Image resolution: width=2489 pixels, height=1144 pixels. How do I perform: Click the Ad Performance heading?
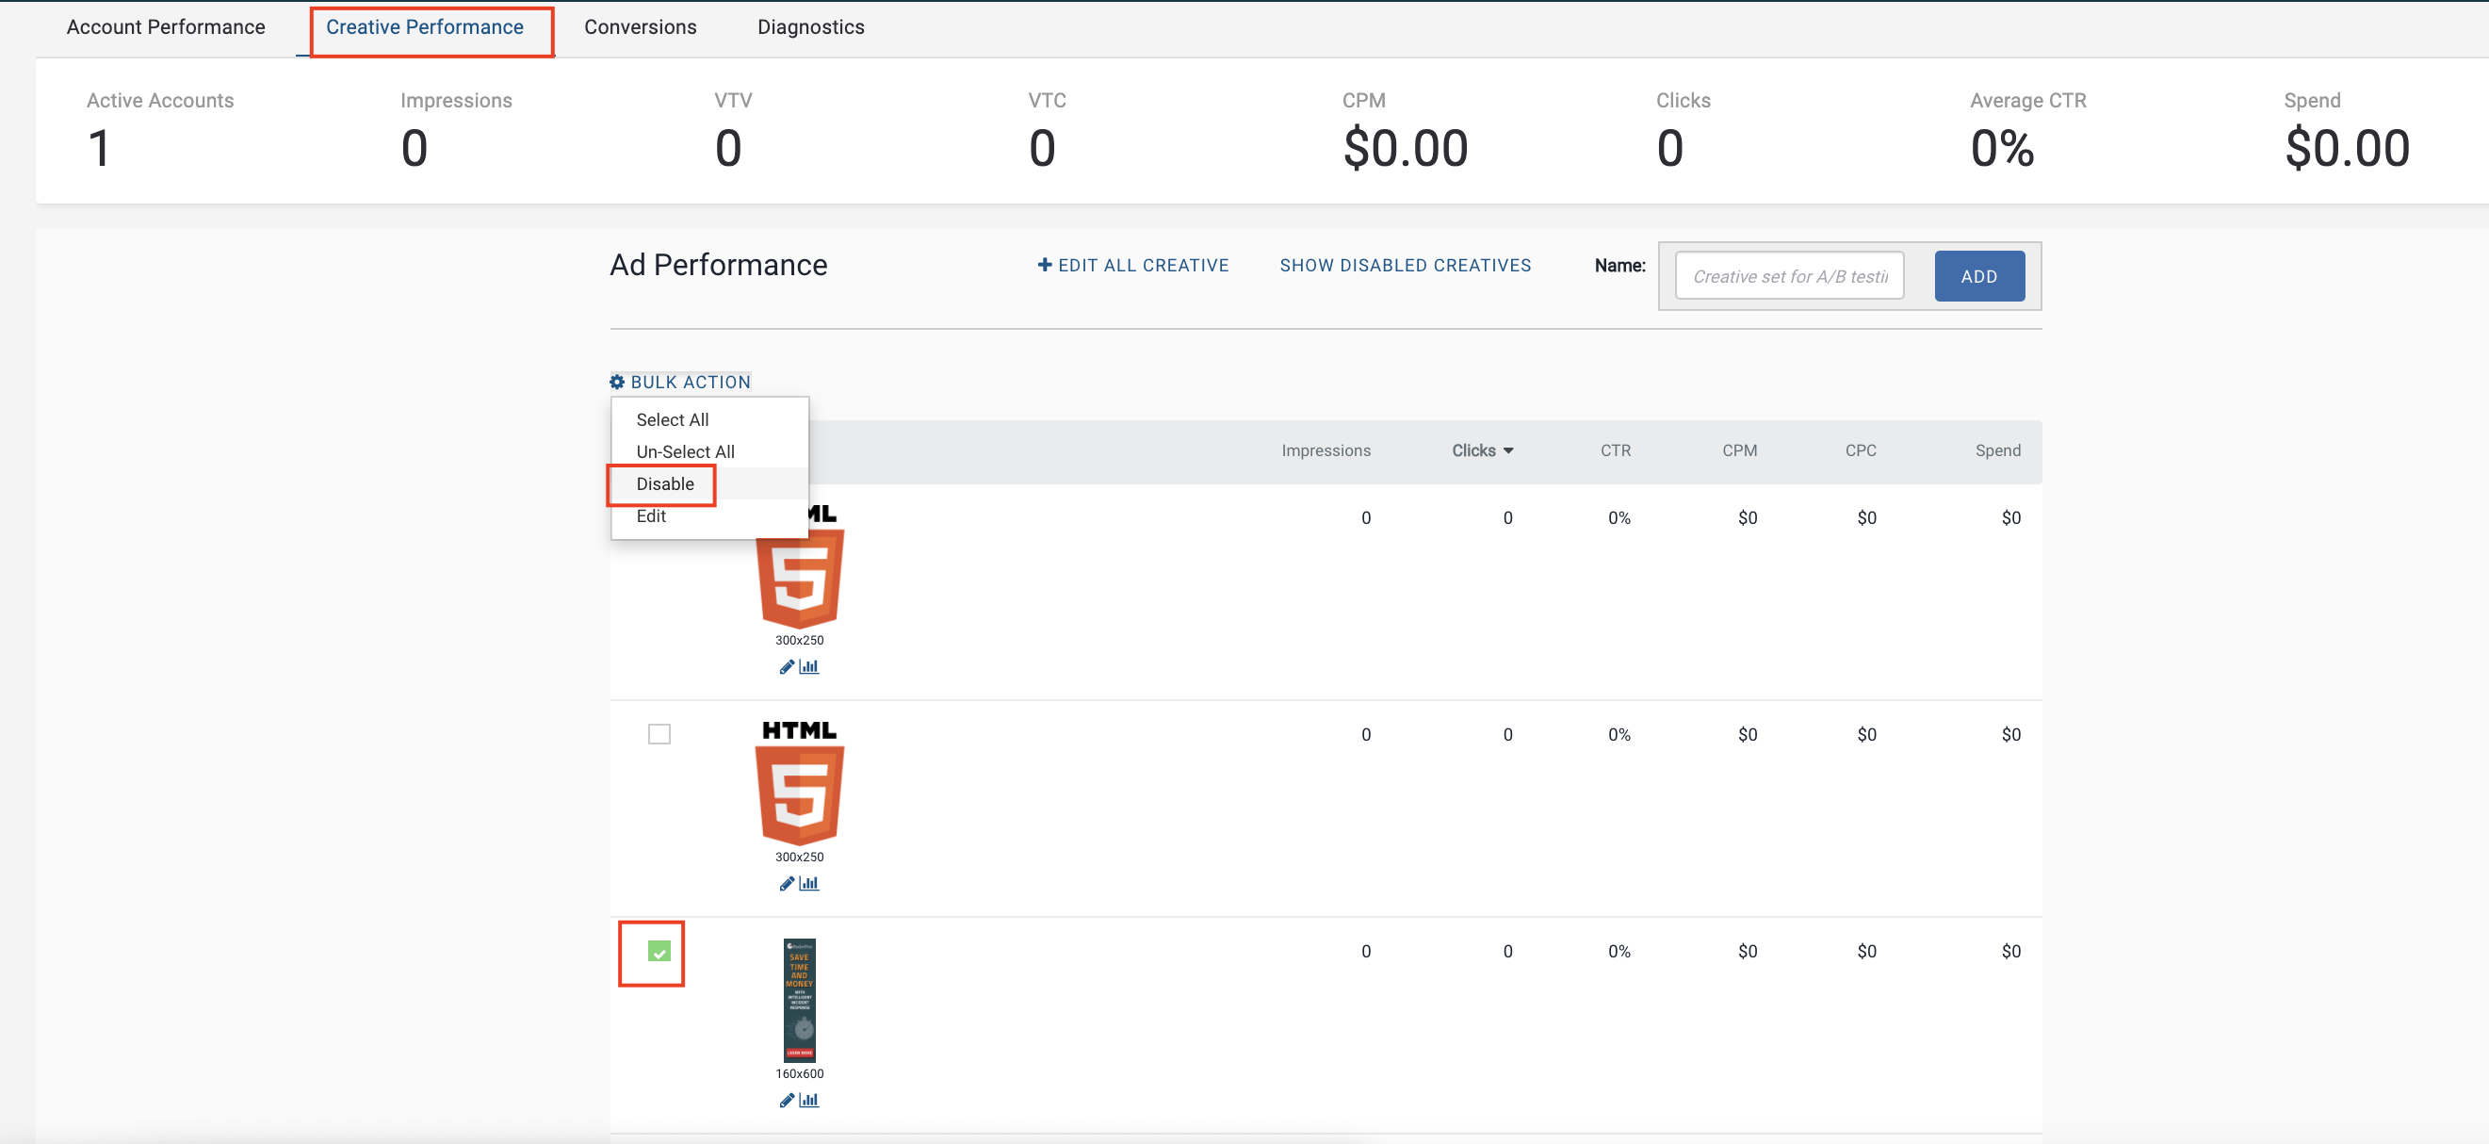tap(718, 265)
